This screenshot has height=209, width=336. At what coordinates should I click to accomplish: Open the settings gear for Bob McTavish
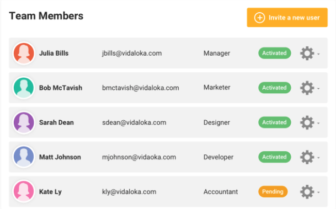(307, 88)
